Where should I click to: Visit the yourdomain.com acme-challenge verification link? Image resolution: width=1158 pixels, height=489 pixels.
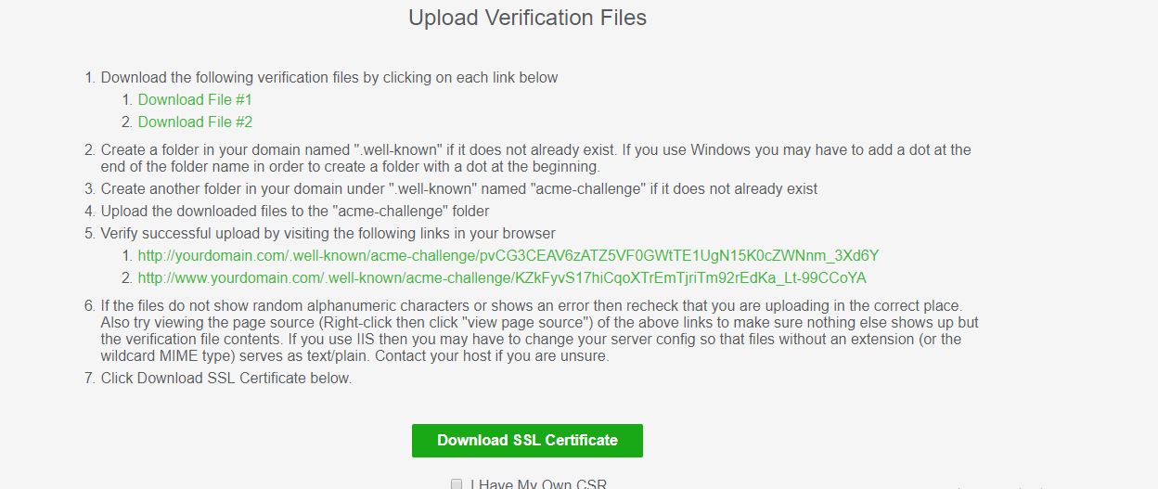508,255
